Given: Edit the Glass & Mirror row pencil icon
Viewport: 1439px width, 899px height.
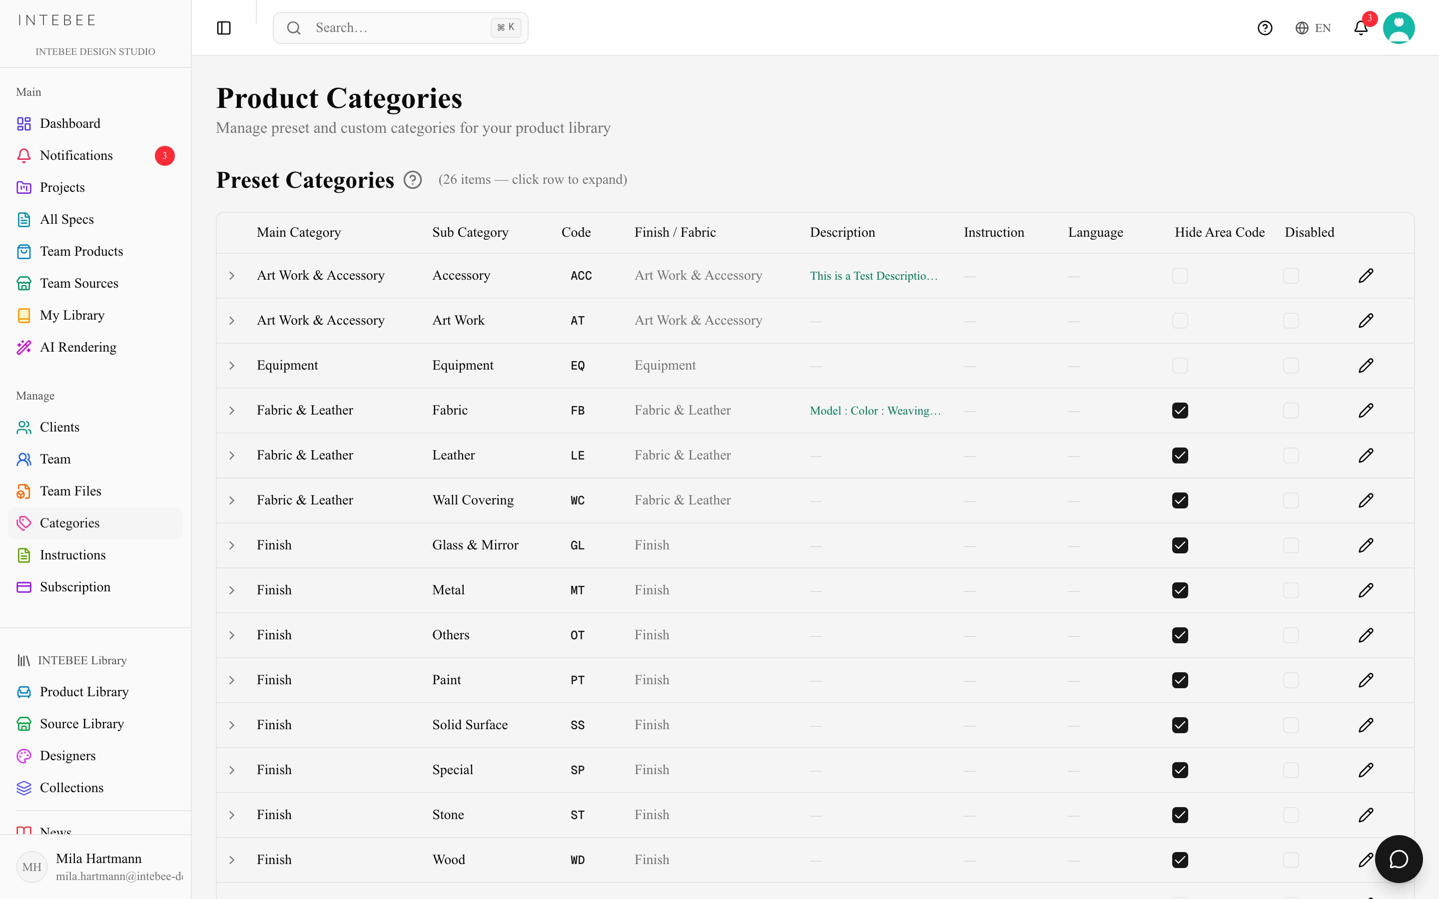Looking at the screenshot, I should (1366, 545).
